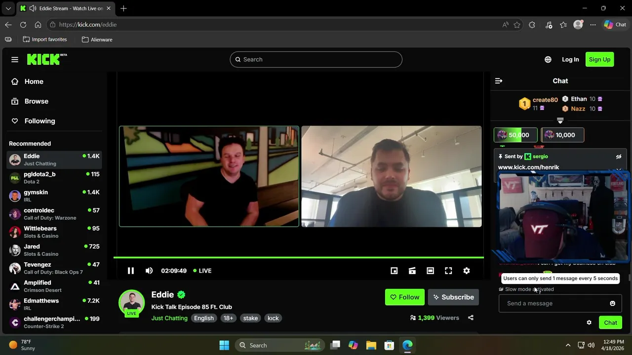Open Copilot Chat in Edge toolbar

pyautogui.click(x=615, y=25)
